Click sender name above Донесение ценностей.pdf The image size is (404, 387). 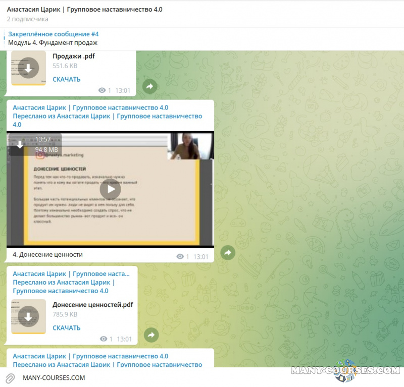click(x=71, y=273)
